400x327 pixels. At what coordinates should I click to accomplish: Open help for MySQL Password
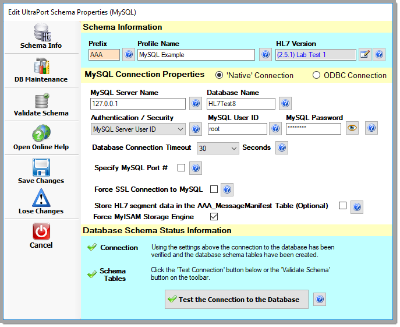coord(371,128)
